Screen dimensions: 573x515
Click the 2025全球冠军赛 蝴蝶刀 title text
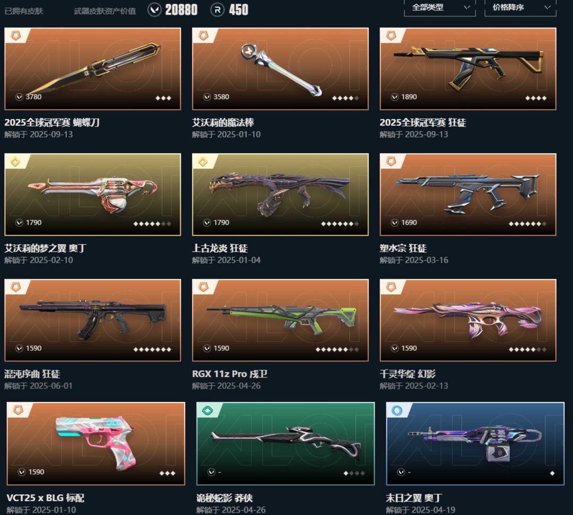pos(52,122)
